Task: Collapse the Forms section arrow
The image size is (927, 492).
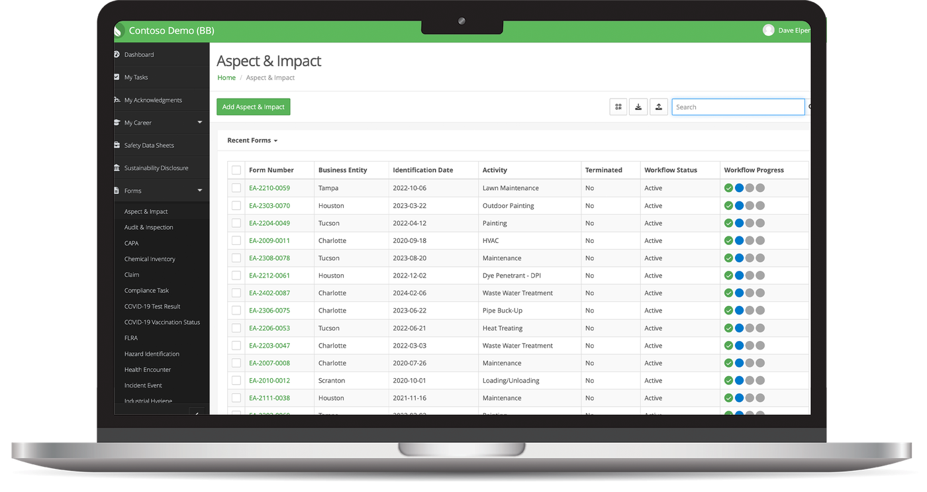Action: click(x=200, y=191)
